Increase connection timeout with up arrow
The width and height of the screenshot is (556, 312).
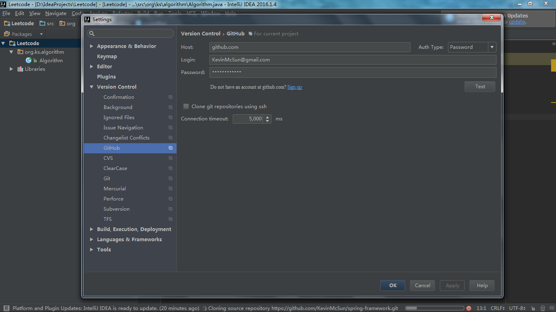267,117
